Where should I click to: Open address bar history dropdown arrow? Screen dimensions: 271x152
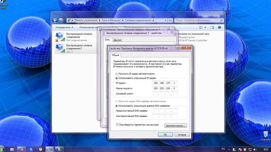coord(166,20)
